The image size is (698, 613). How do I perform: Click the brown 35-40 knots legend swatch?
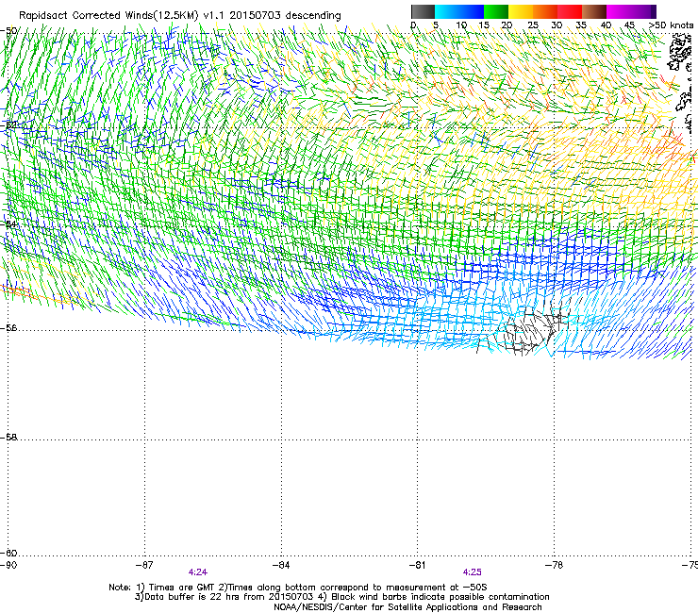pos(594,11)
